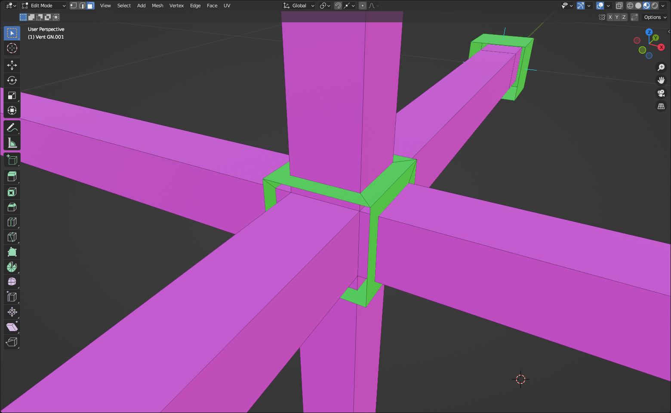The image size is (671, 413).
Task: Set selection mode to new selection
Action: (23, 17)
